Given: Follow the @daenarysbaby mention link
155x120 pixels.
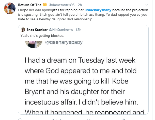Looking at the screenshot, I should (100, 10).
